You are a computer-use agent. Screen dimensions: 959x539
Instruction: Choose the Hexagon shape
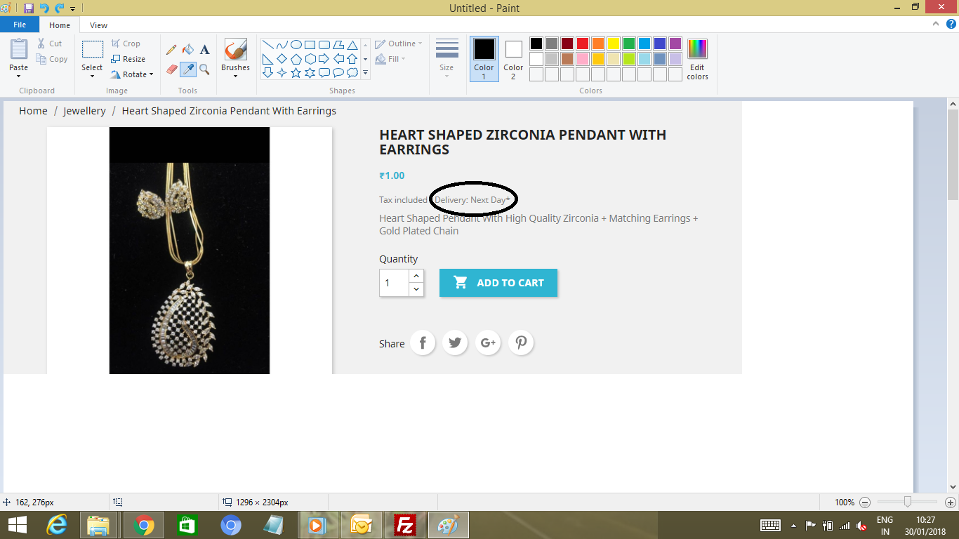(310, 59)
